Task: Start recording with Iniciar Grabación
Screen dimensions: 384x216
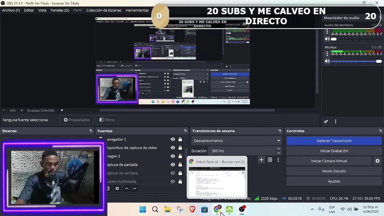Action: coord(334,151)
